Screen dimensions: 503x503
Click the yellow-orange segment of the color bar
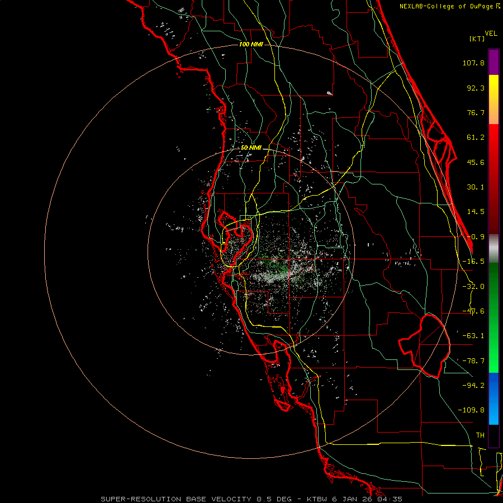pyautogui.click(x=493, y=99)
